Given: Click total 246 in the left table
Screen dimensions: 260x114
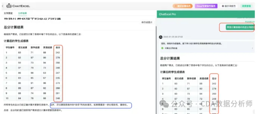Looking at the screenshot, I should point(58,98).
